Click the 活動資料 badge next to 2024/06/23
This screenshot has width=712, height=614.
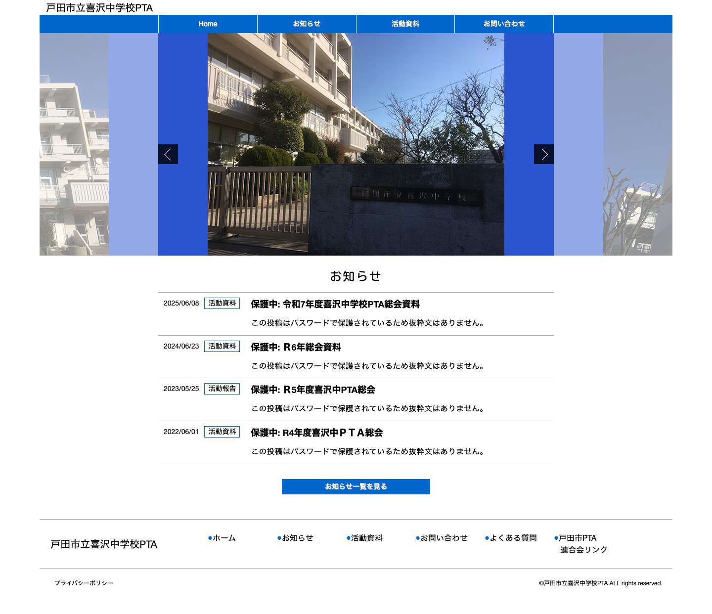pyautogui.click(x=222, y=347)
